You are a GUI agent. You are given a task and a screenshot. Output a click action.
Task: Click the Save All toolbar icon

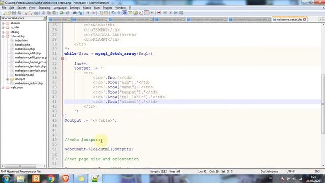[x=19, y=13]
